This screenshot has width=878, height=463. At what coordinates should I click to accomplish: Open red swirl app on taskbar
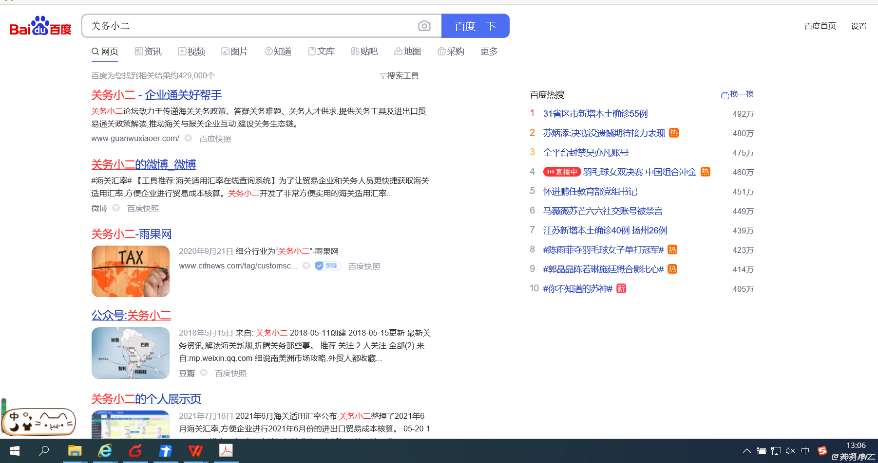(135, 451)
